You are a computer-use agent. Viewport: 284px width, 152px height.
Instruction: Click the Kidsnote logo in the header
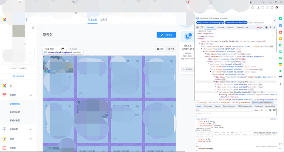pos(4,20)
